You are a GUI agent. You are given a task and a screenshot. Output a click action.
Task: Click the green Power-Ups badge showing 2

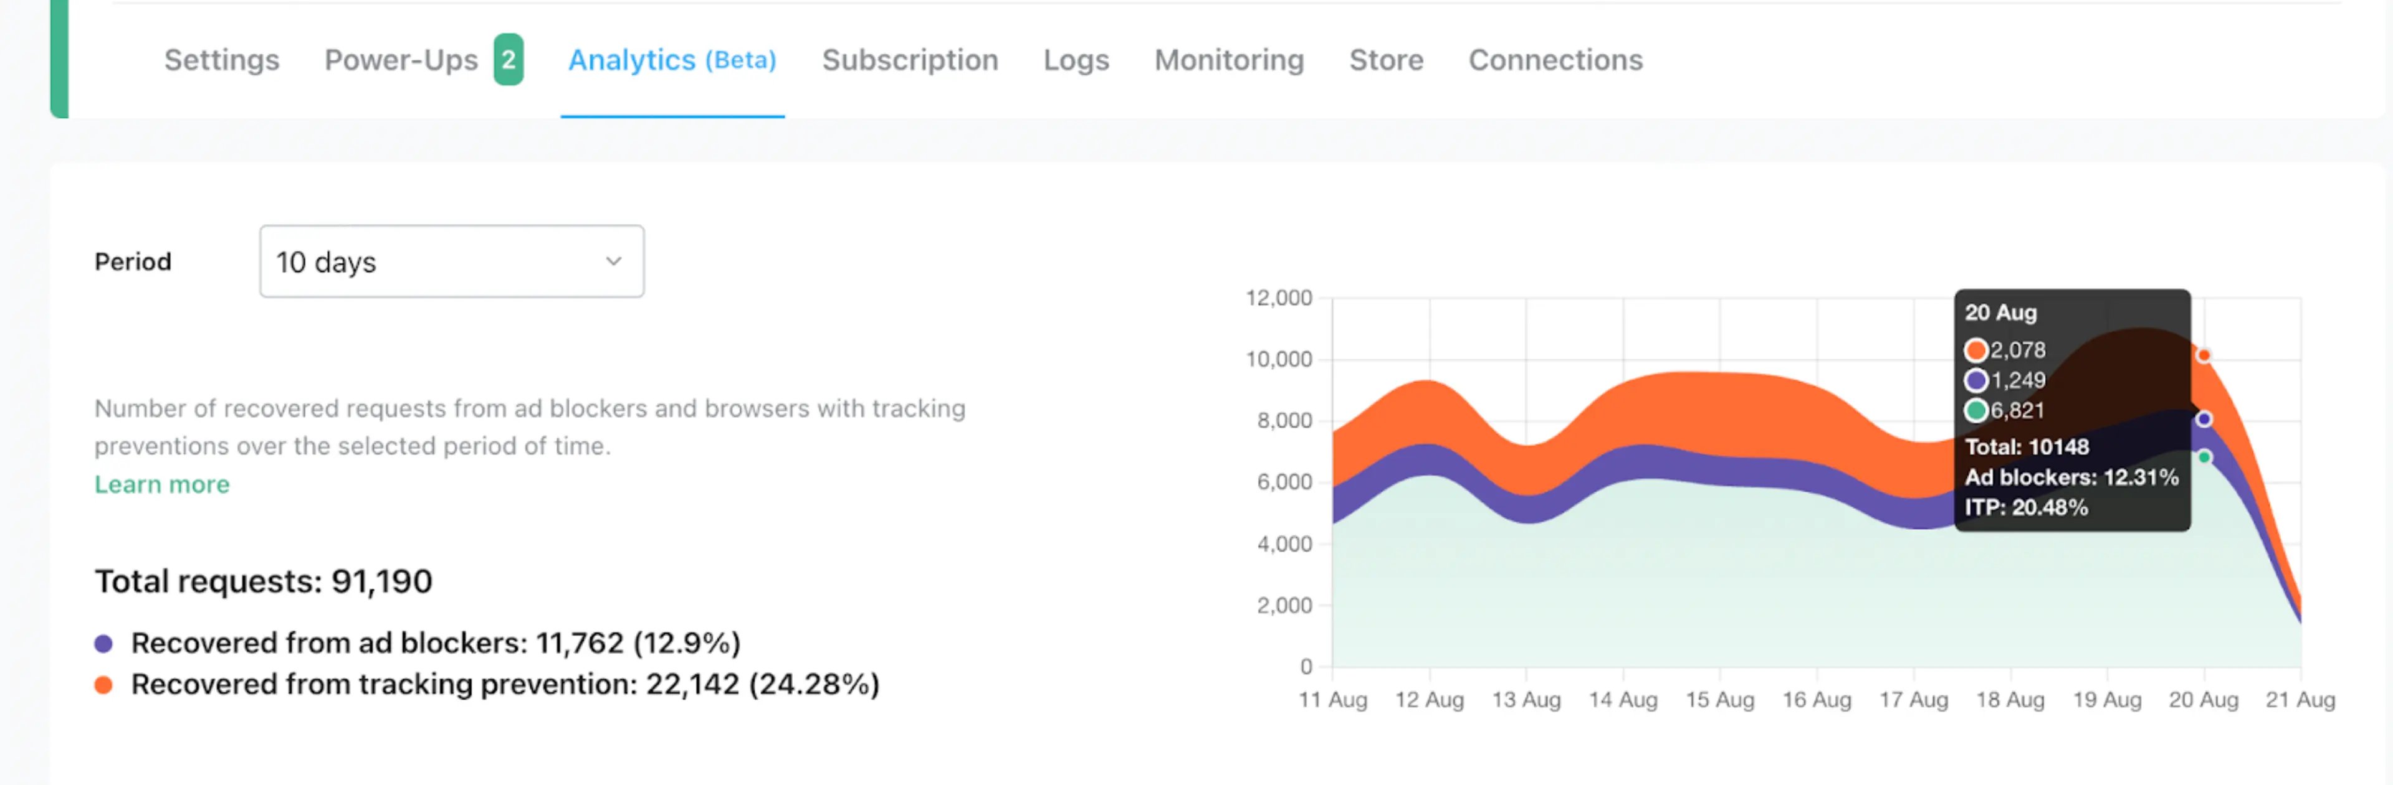[x=508, y=59]
